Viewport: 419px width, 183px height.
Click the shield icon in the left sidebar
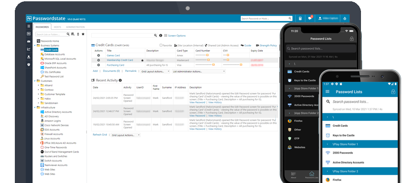(29, 64)
